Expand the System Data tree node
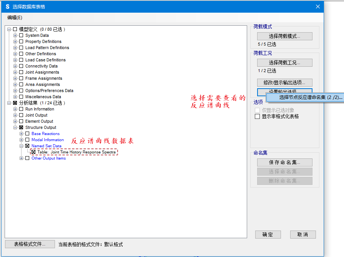The image size is (344, 257). [x=15, y=35]
